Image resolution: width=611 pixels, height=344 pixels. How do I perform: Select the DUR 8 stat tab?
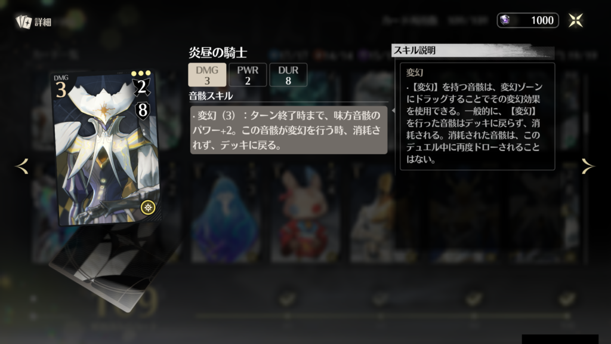tap(288, 75)
